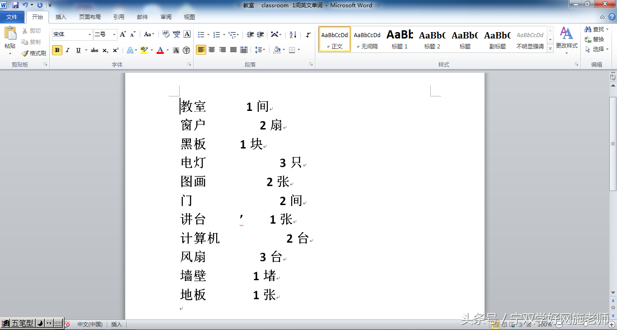Click the Character Shading icon
The image size is (617, 330).
(x=176, y=50)
